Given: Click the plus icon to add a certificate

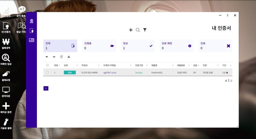Looking at the screenshot, I should tap(131, 30).
